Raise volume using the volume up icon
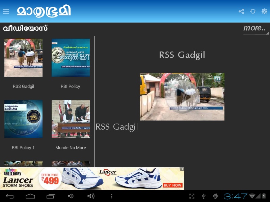This screenshot has height=202, width=270. (91, 196)
